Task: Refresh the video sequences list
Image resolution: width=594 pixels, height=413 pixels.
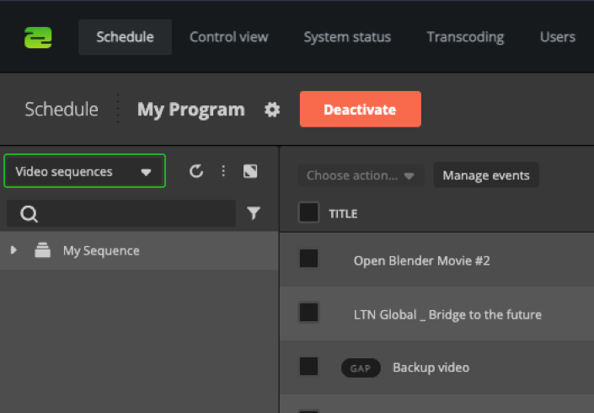Action: coord(196,171)
